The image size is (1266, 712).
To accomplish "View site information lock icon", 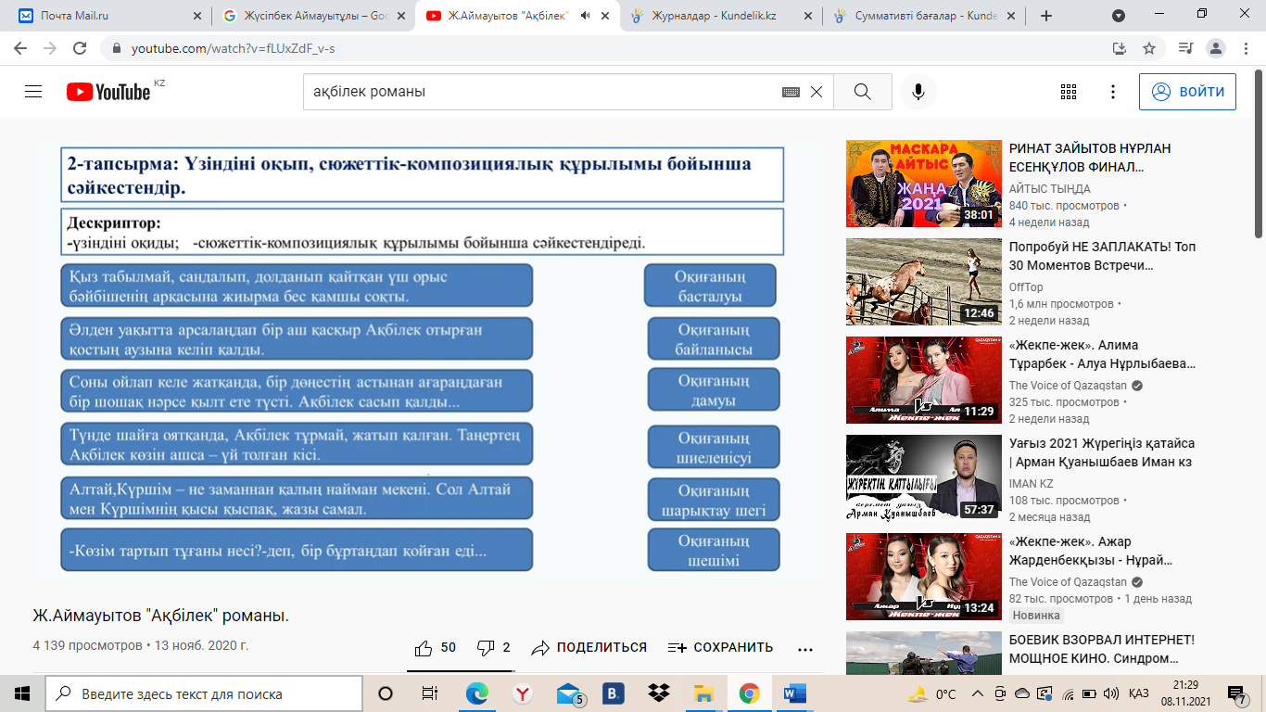I will pyautogui.click(x=116, y=48).
